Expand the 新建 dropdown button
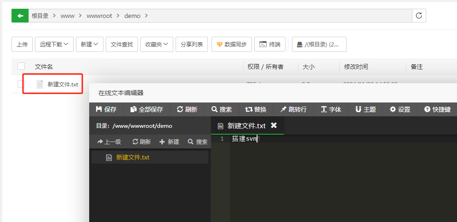 pyautogui.click(x=89, y=45)
